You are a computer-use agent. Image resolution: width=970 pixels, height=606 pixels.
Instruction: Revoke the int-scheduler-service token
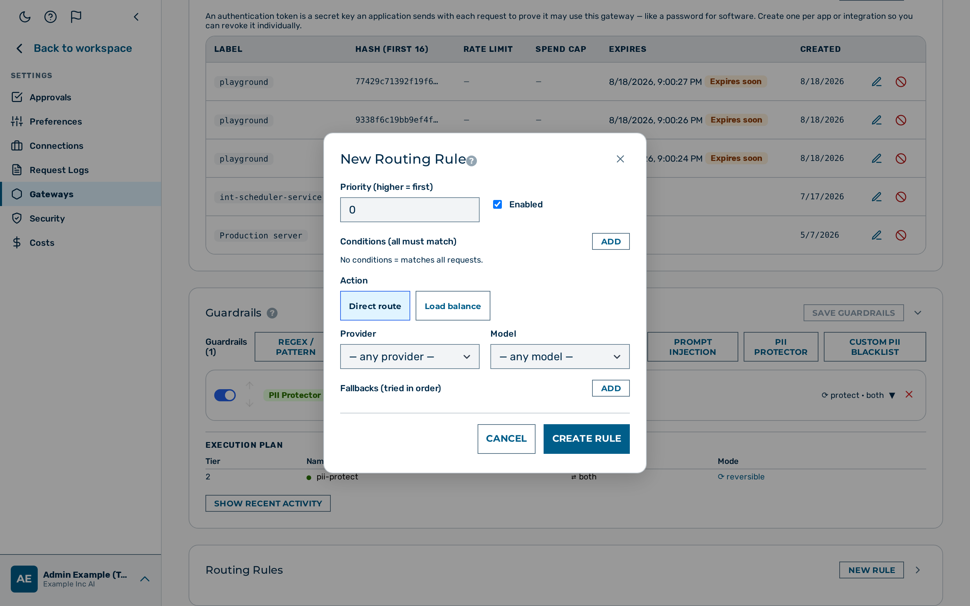coord(901,197)
